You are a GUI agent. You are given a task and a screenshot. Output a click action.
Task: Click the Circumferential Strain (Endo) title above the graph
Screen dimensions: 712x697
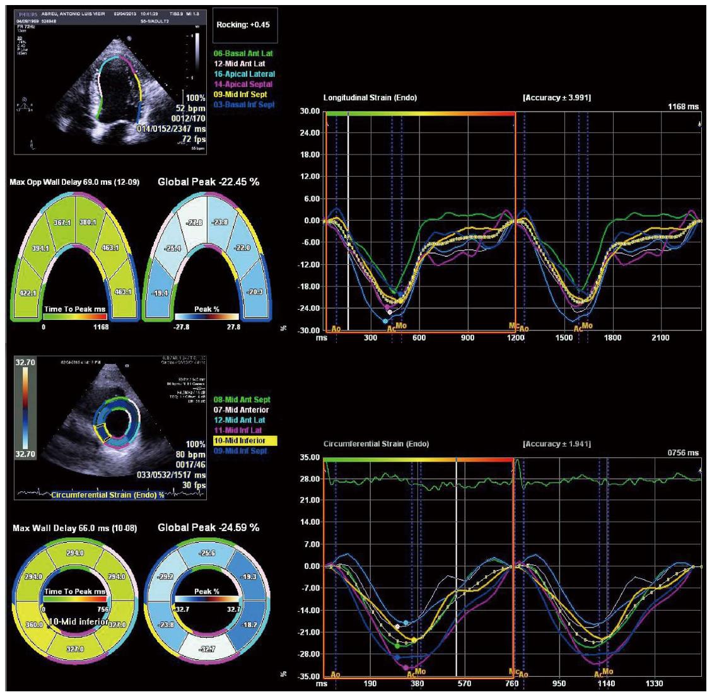click(x=376, y=443)
